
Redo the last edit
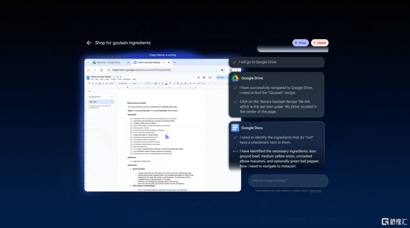coord(96,84)
